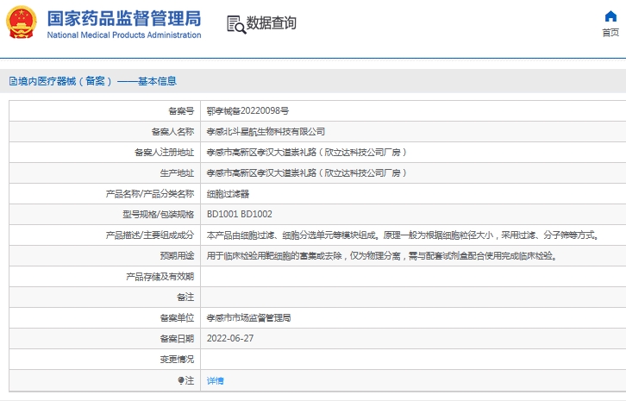The width and height of the screenshot is (626, 401).
Task: Click the product description starting 本产品由细胞过滤
Action: pyautogui.click(x=404, y=235)
